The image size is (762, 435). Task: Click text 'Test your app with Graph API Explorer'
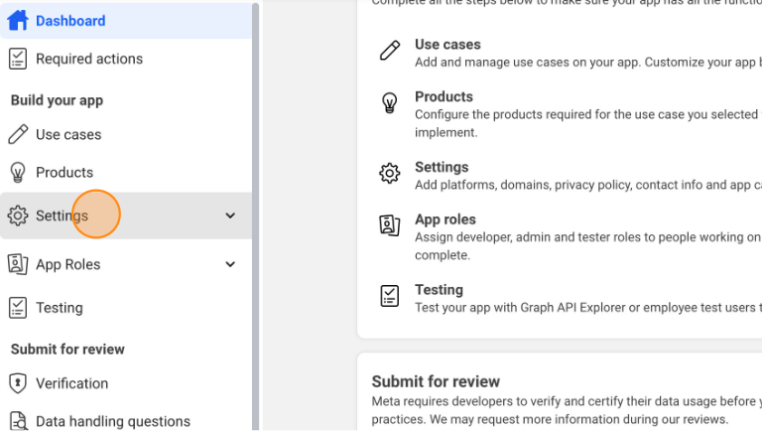click(x=520, y=308)
